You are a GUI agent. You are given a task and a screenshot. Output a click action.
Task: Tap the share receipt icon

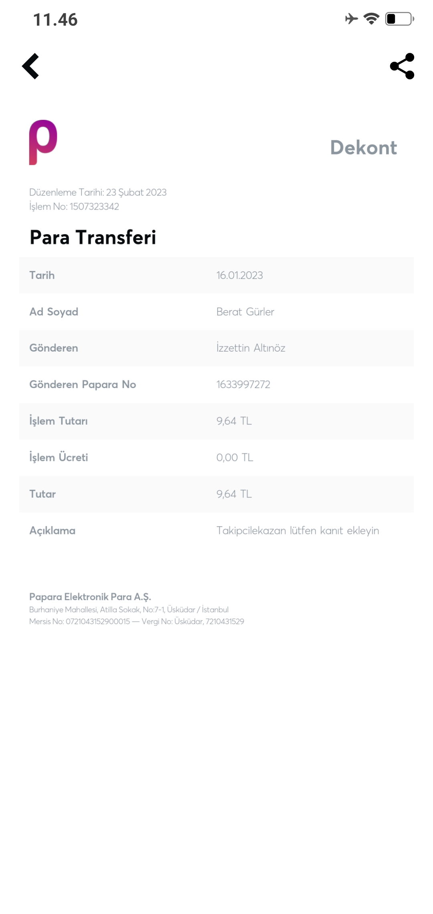402,66
